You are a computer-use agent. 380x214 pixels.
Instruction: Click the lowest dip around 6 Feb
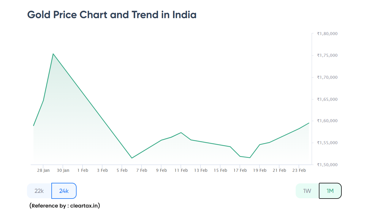tap(132, 158)
